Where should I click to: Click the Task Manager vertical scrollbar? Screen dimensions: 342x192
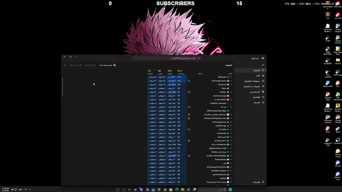click(63, 87)
